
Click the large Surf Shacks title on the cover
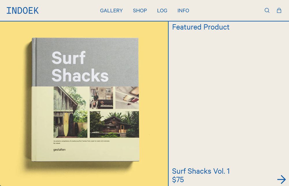tap(80, 66)
